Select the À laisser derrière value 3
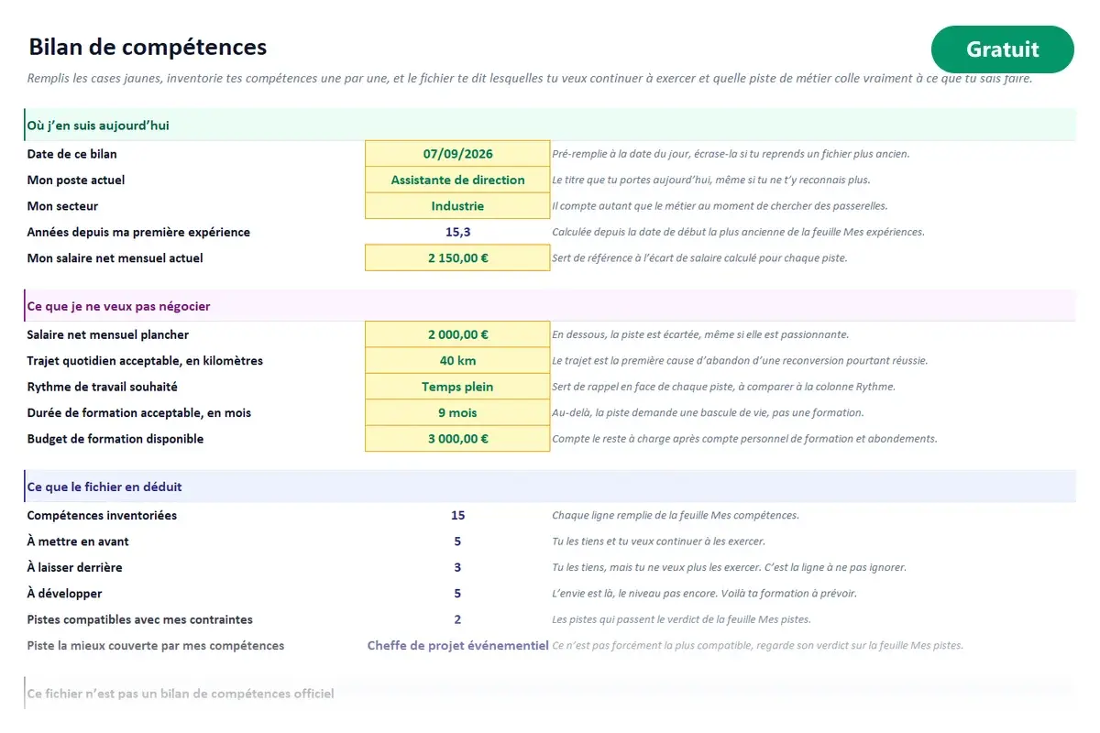Screen dimensions: 1100x733 (457, 567)
